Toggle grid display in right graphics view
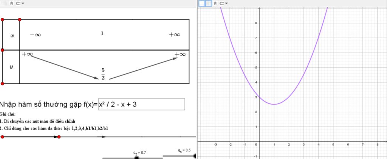 click(x=209, y=3)
